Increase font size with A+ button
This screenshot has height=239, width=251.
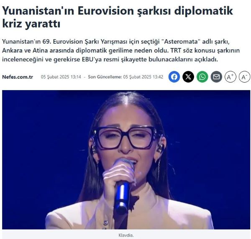click(x=231, y=77)
